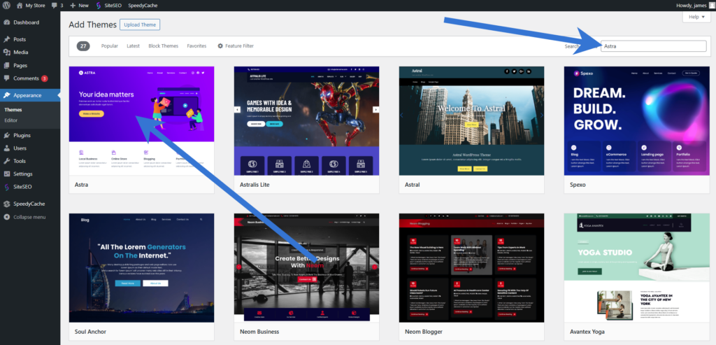
Task: Click the Upload Theme button
Action: (140, 24)
